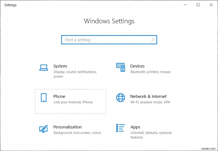Click the magnifier search icon
This screenshot has width=218, height=151.
point(153,40)
